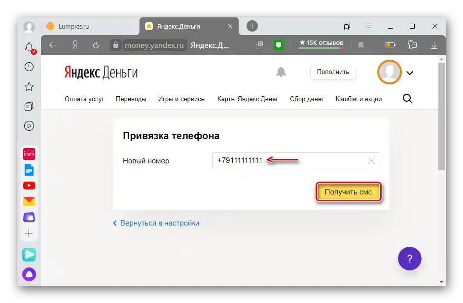The width and height of the screenshot is (463, 303).
Task: Open the purple help question button
Action: pyautogui.click(x=410, y=259)
